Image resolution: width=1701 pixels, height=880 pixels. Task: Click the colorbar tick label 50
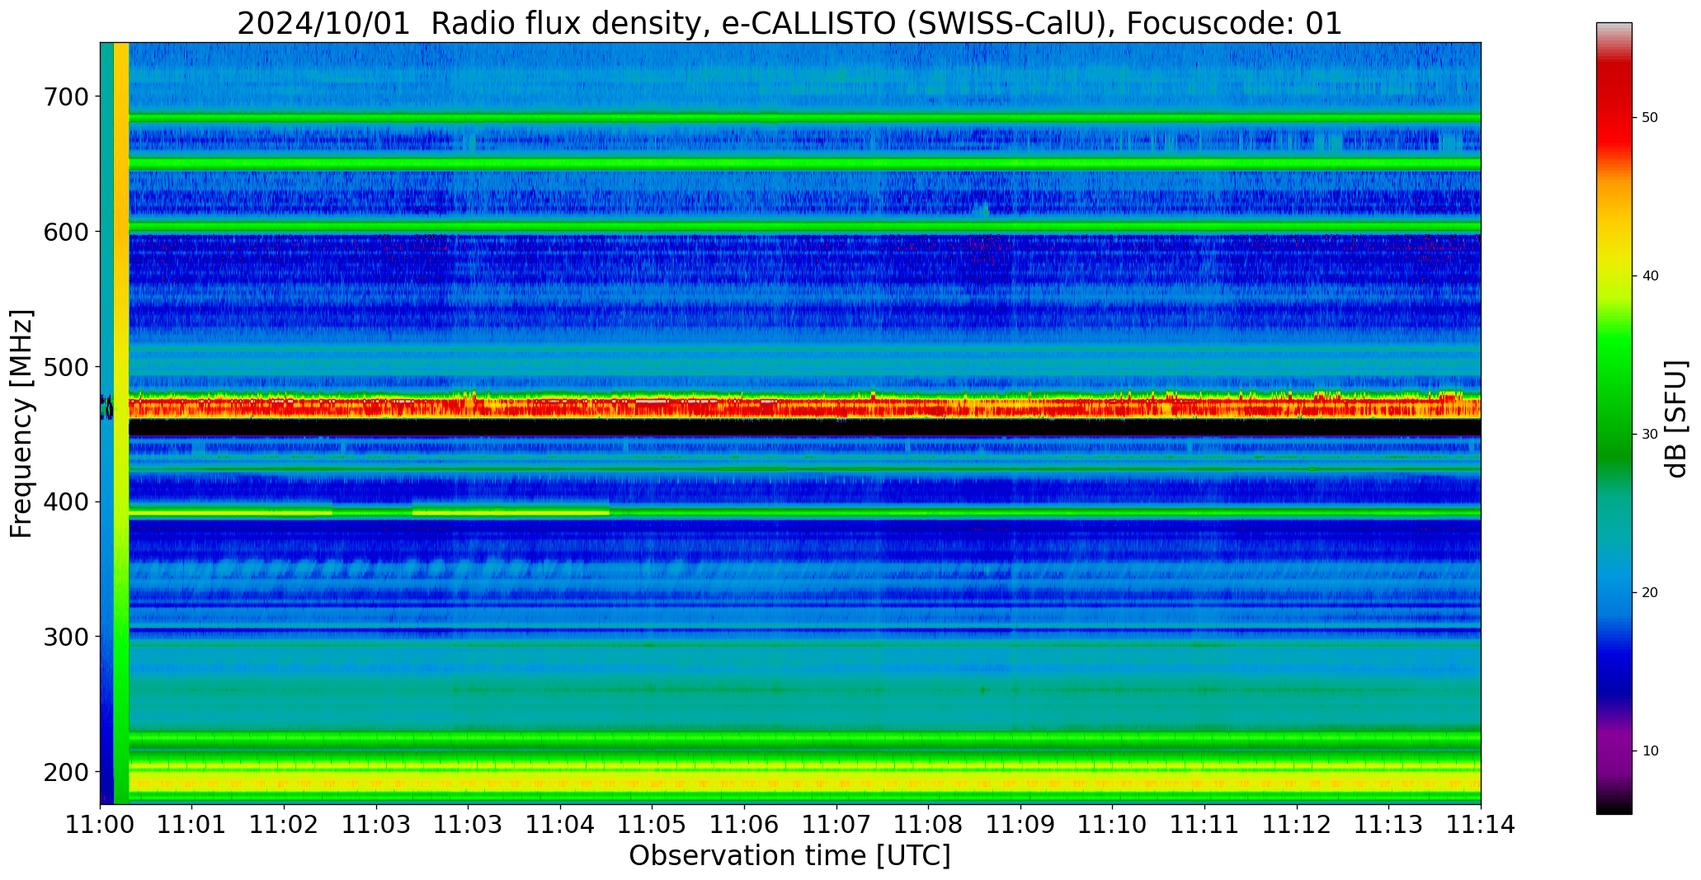(1650, 118)
